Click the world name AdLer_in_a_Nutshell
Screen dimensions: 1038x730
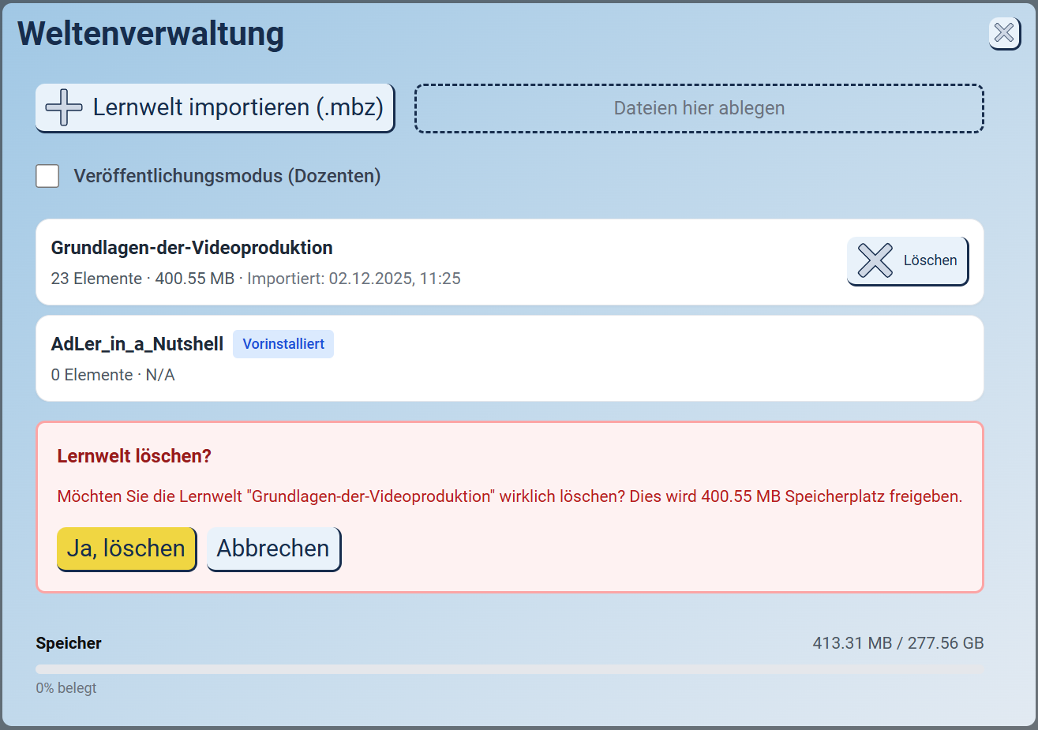tap(137, 343)
